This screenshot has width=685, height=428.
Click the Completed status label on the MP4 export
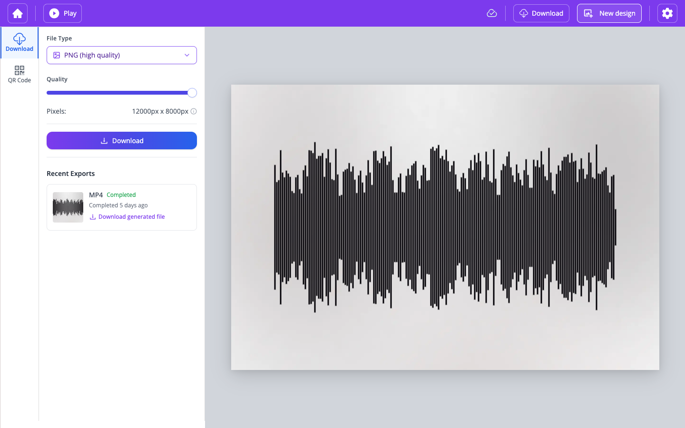pos(121,195)
